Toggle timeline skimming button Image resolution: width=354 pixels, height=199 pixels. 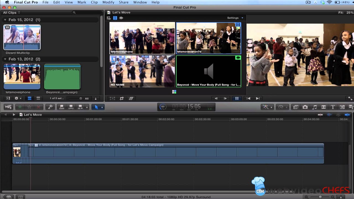(320, 115)
